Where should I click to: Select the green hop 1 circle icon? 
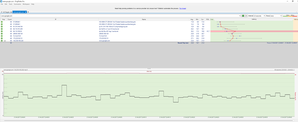point(2,22)
